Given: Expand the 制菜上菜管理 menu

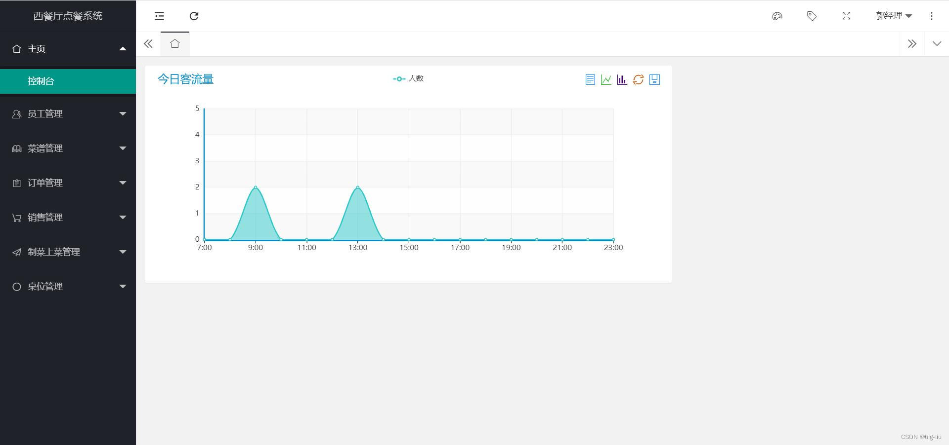Looking at the screenshot, I should pyautogui.click(x=68, y=252).
